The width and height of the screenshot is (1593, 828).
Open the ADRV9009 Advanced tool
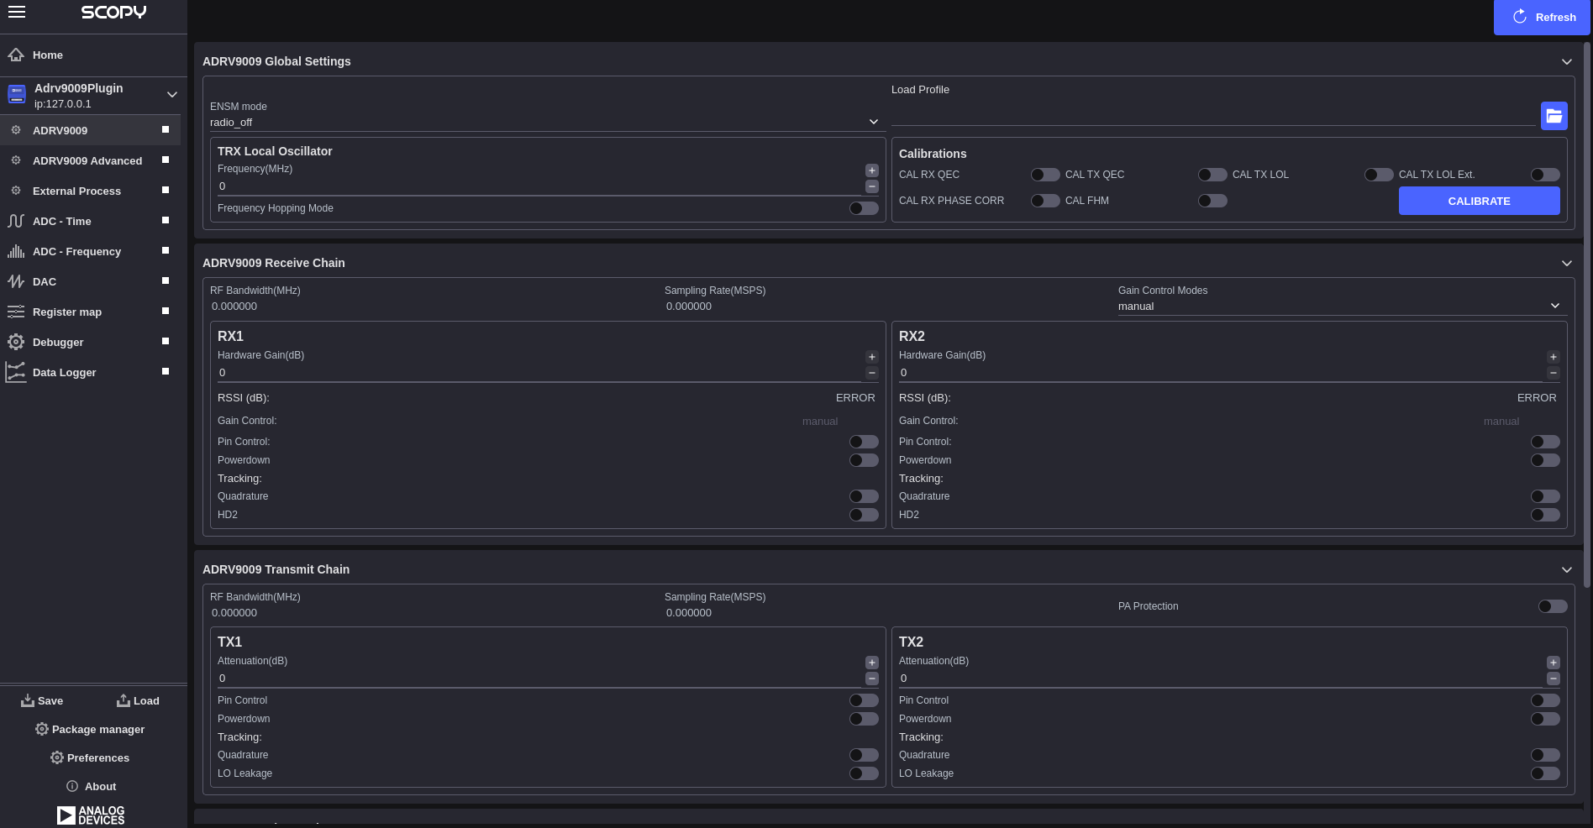[90, 160]
